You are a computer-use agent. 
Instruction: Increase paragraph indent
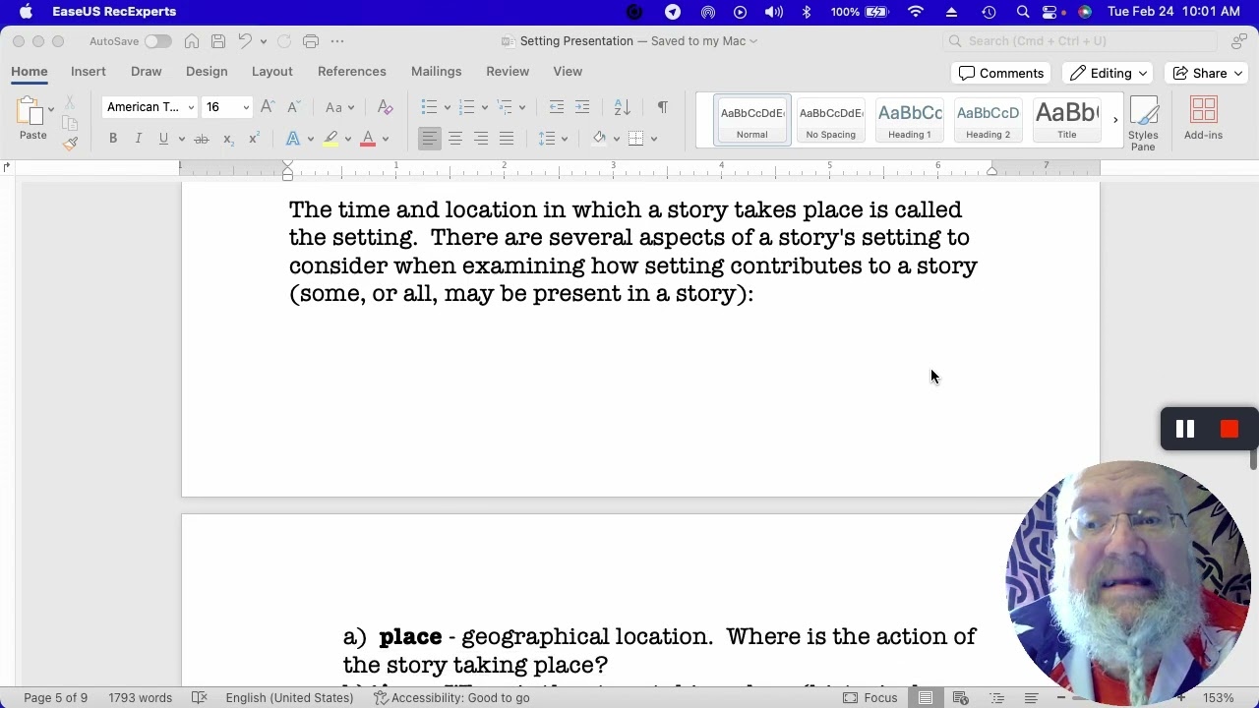582,107
